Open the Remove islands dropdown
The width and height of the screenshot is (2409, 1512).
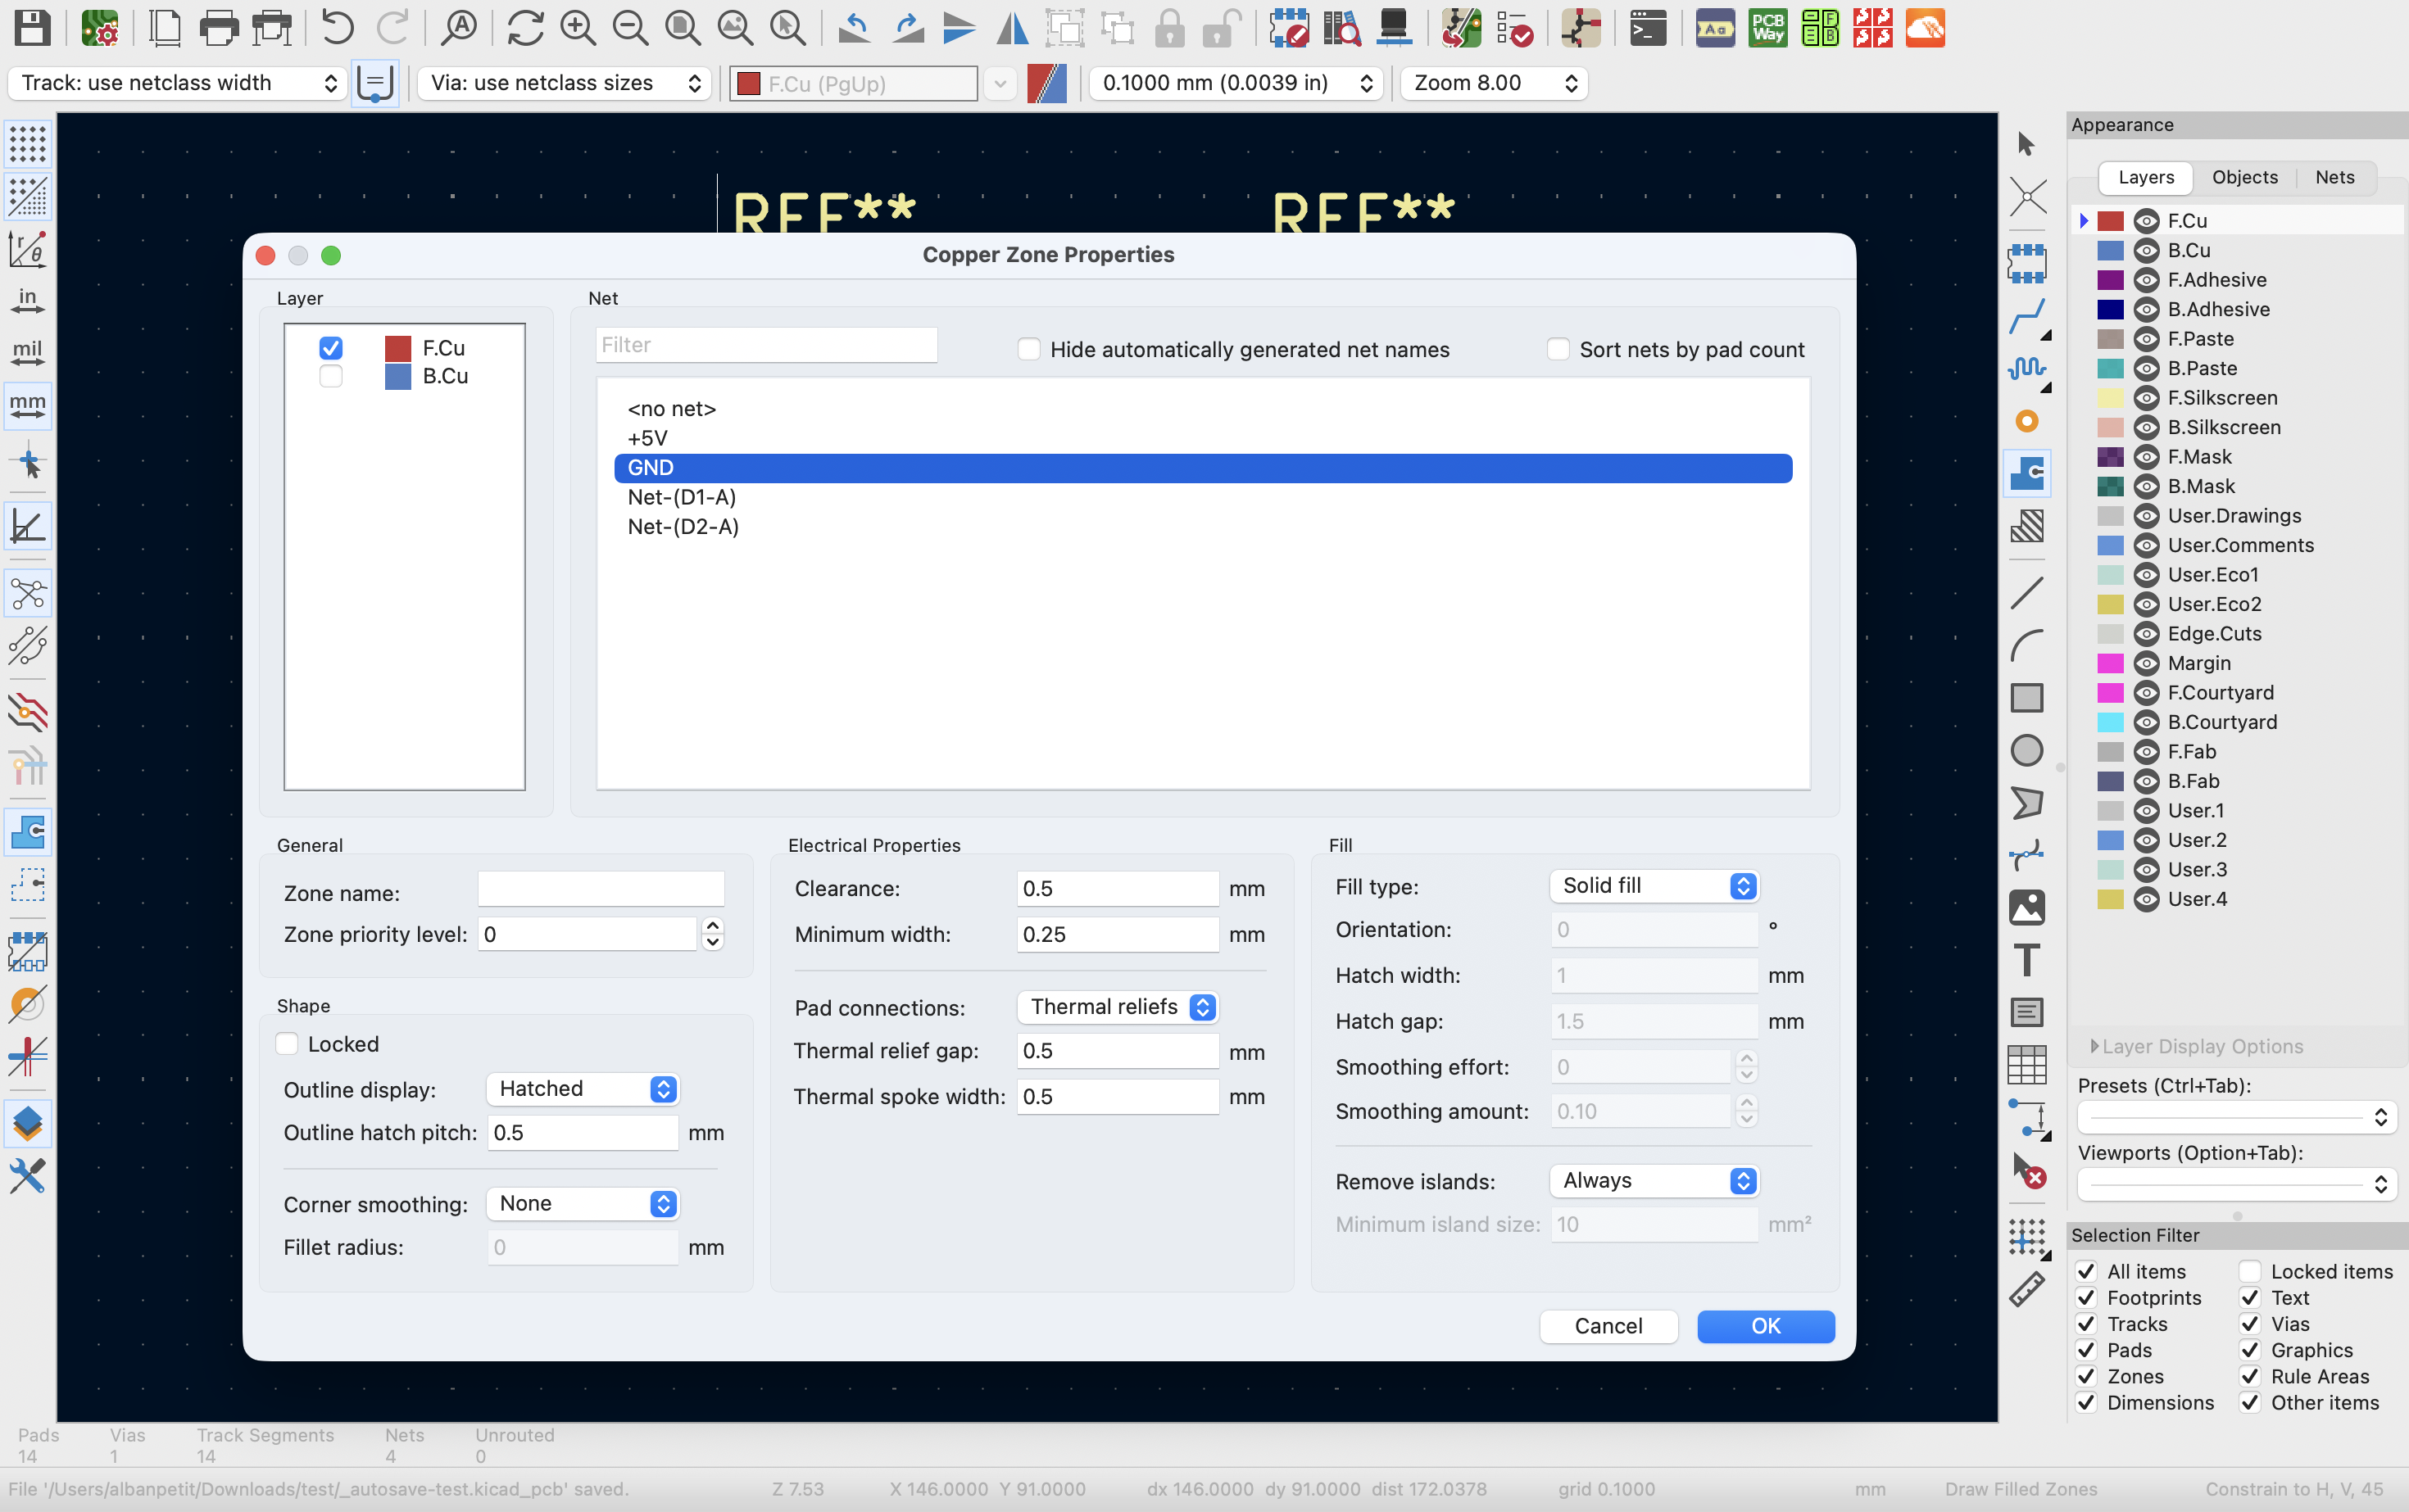tap(1654, 1181)
